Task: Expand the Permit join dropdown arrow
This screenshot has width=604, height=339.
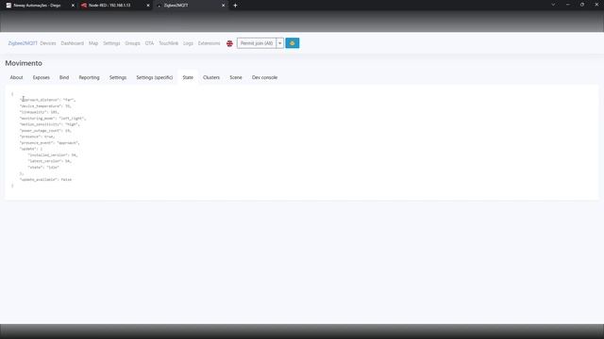Action: click(280, 43)
